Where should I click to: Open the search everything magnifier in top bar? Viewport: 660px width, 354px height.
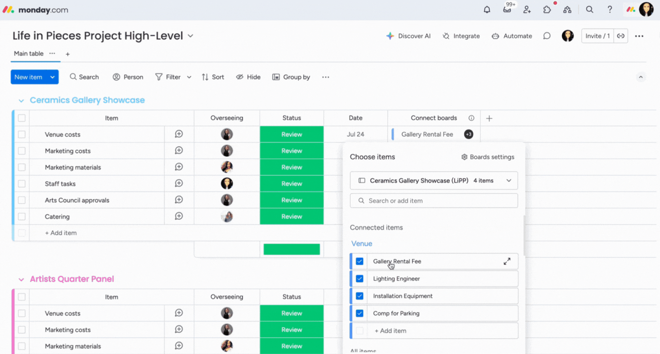[x=590, y=9]
